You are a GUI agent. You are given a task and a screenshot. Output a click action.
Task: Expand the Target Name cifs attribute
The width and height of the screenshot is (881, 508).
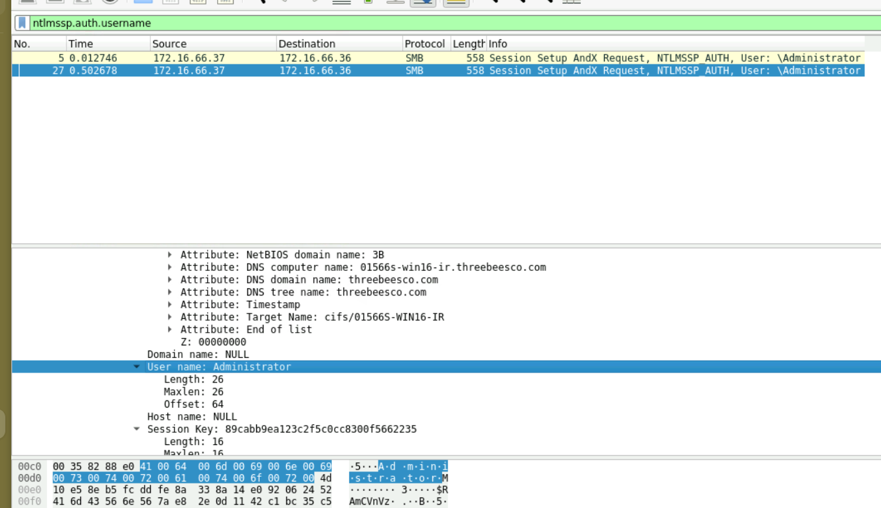[170, 317]
